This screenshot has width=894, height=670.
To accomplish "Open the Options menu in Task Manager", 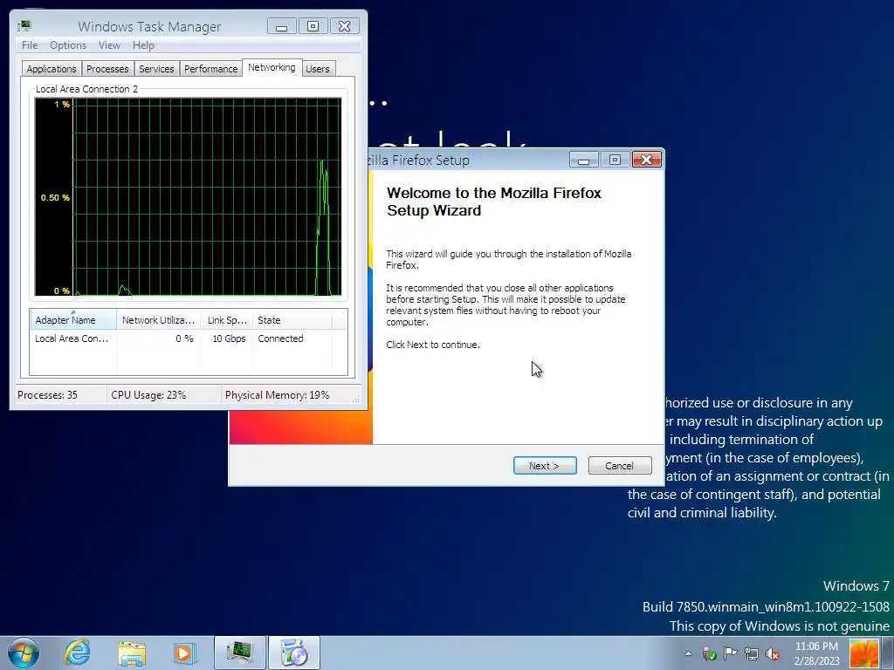I will [x=68, y=45].
